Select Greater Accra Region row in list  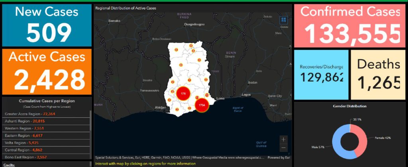click(47, 114)
